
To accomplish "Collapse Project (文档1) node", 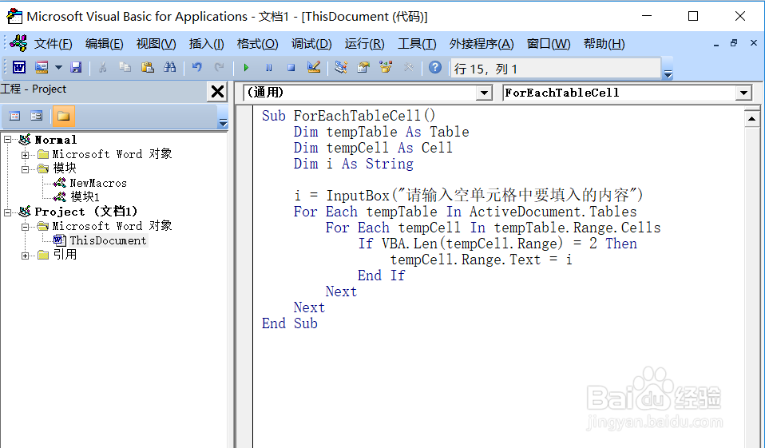I will click(8, 212).
